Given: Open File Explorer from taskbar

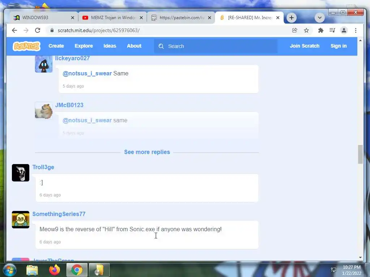Looking at the screenshot, I should pyautogui.click(x=32, y=270).
